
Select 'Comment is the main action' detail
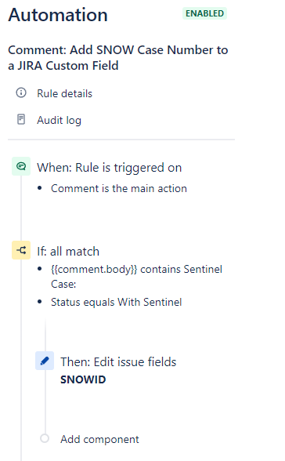[x=119, y=188]
